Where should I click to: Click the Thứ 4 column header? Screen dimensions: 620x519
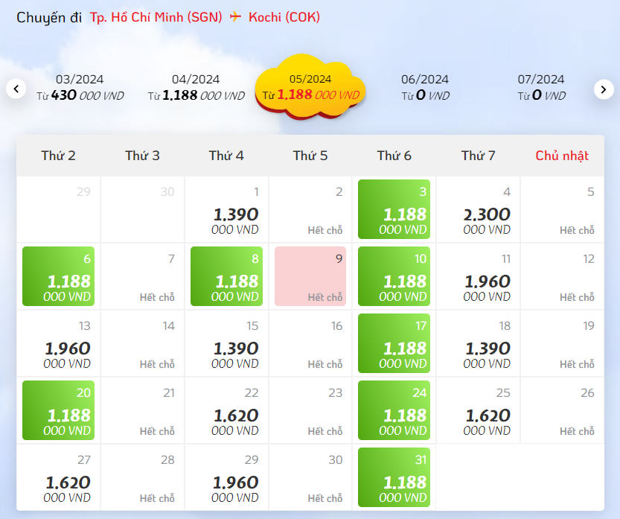point(226,156)
